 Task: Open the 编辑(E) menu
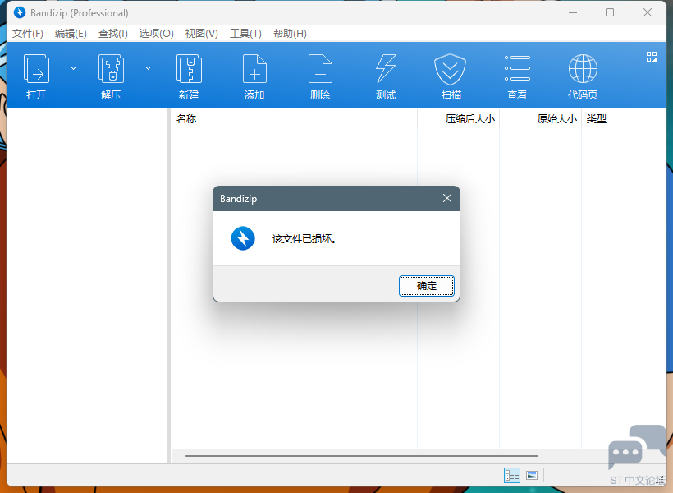[71, 34]
